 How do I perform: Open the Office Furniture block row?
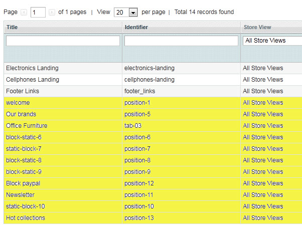tap(153, 126)
